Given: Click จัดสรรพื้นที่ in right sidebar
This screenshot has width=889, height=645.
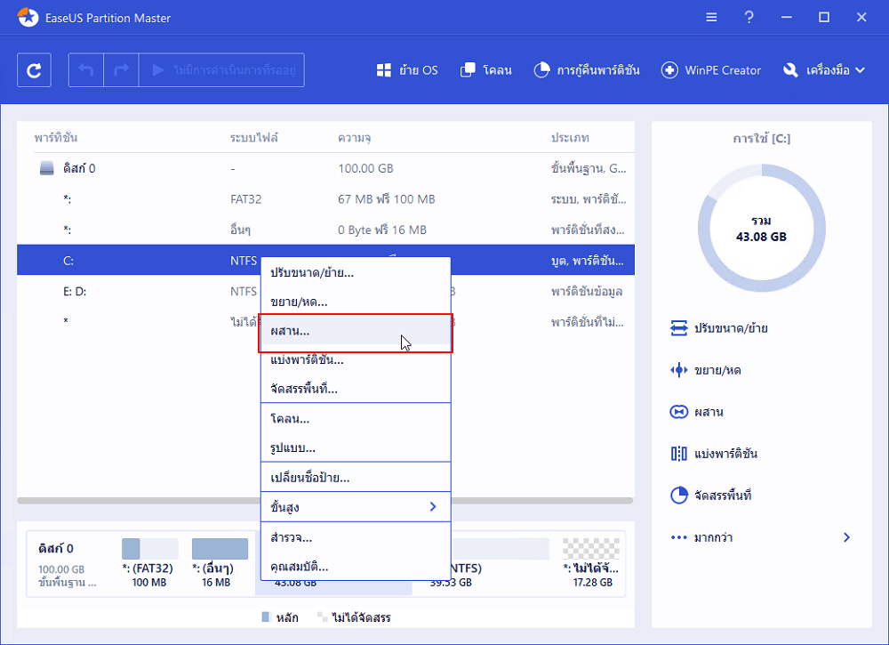Looking at the screenshot, I should [710, 496].
